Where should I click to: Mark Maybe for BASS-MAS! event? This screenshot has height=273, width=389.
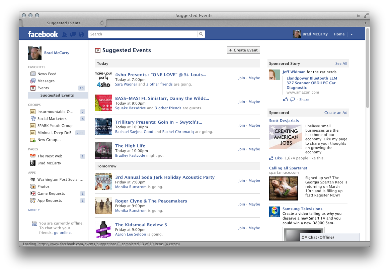point(254,102)
